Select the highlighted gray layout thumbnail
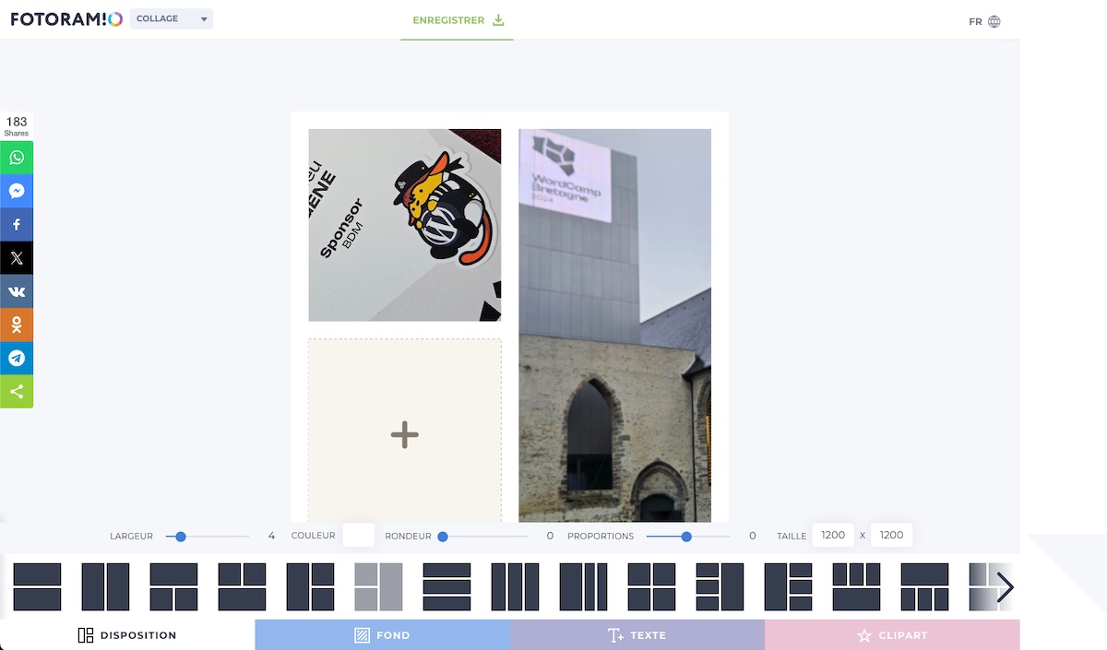This screenshot has height=650, width=1107. point(378,586)
